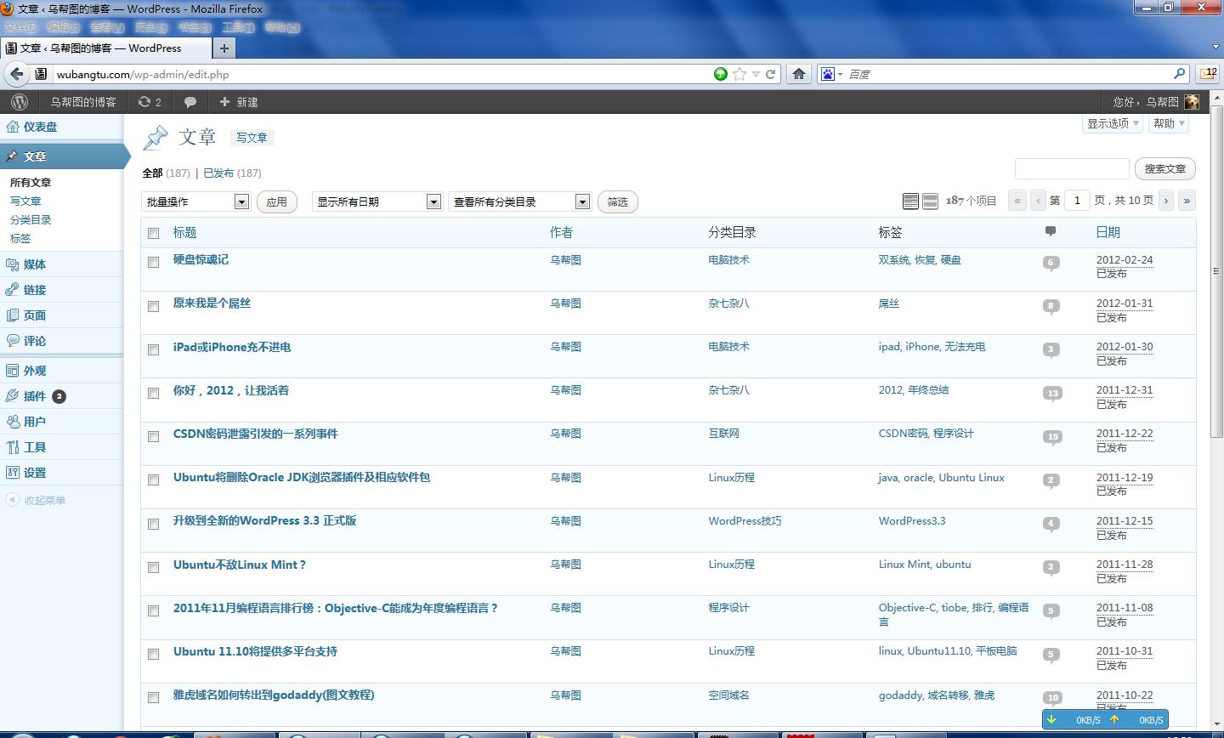
Task: Open the 媒体 (Media) library from sidebar
Action: pos(34,264)
